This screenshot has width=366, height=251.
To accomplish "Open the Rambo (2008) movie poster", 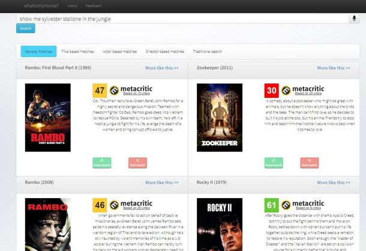I will pos(48,225).
